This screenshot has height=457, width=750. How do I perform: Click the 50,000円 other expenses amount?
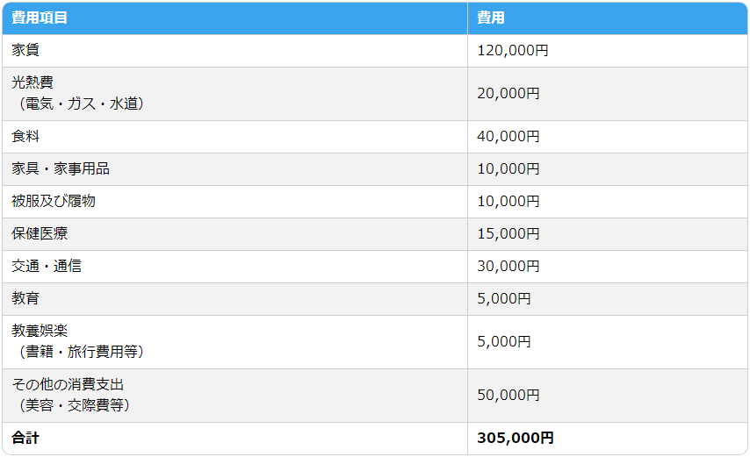[508, 395]
